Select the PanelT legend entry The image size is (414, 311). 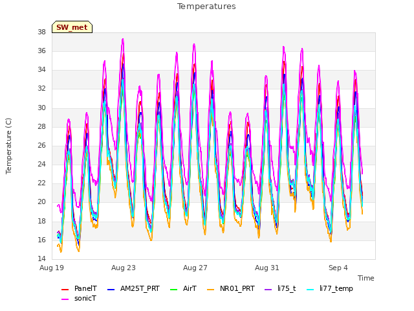[79, 288]
